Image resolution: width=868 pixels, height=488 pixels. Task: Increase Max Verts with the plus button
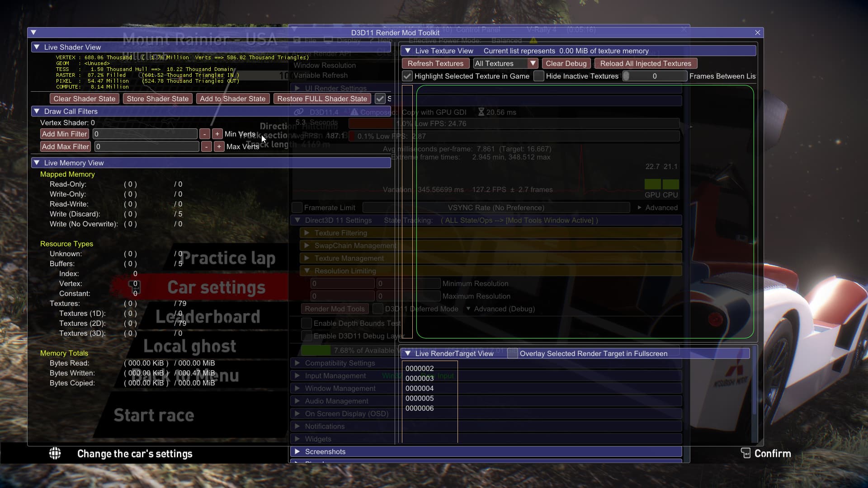(219, 147)
